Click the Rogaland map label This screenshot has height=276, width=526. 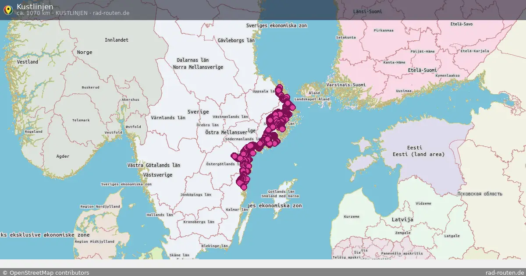[33, 131]
